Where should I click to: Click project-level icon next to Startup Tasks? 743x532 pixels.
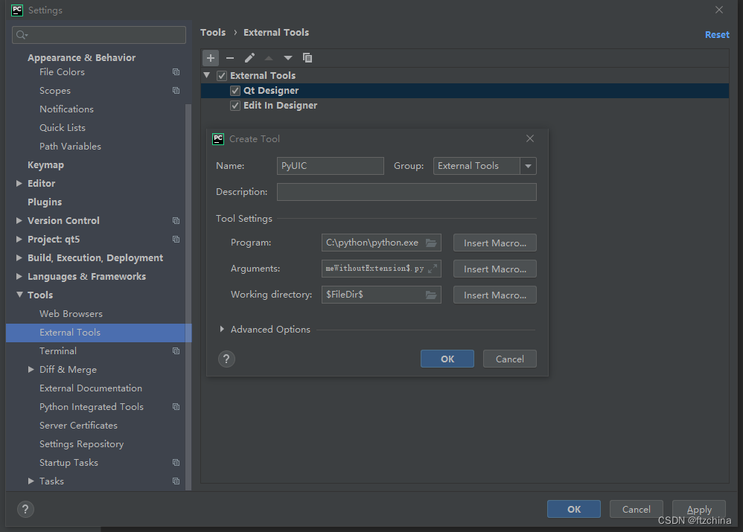point(176,462)
